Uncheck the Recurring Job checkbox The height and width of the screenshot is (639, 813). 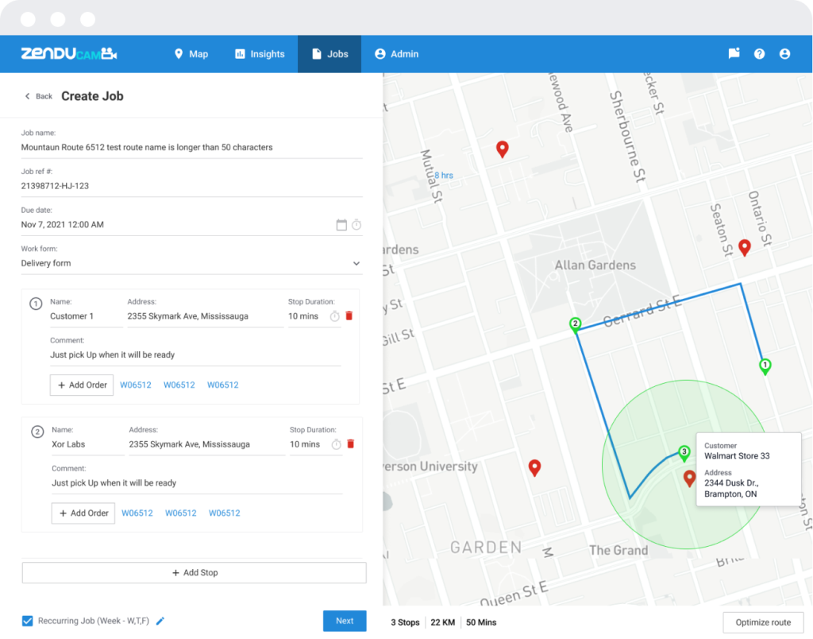click(x=28, y=621)
